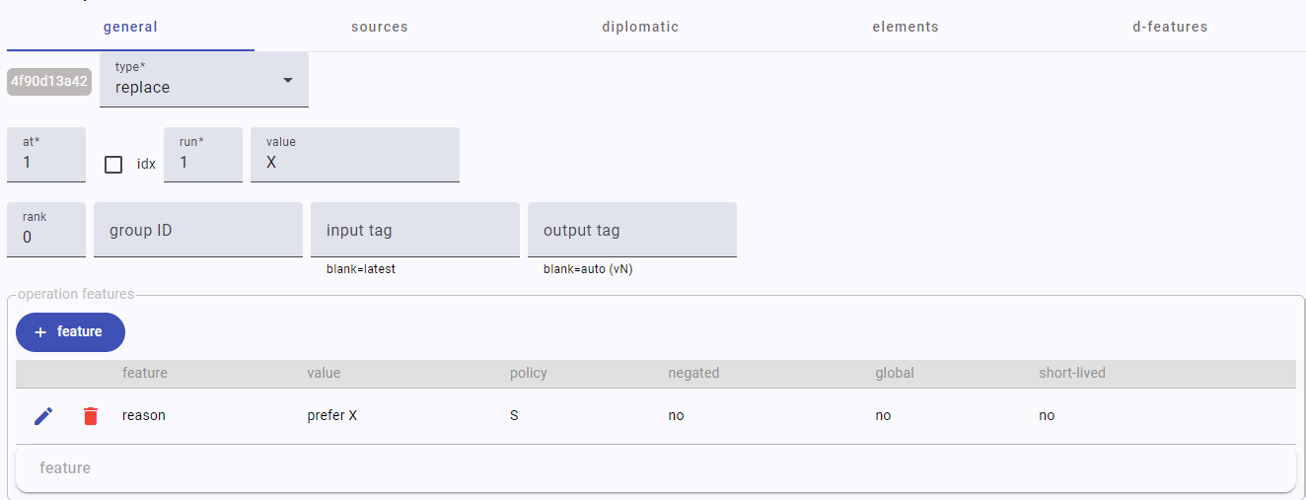
Task: Focus the at position field
Action: point(46,162)
